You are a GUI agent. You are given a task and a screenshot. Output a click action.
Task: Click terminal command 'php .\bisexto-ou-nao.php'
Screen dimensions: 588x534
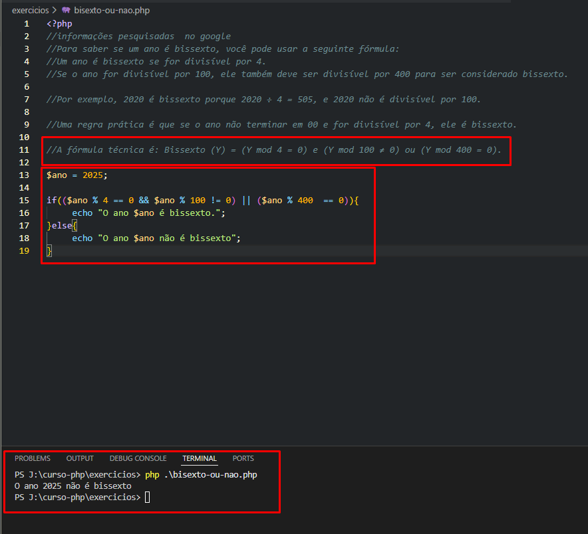[x=201, y=475]
